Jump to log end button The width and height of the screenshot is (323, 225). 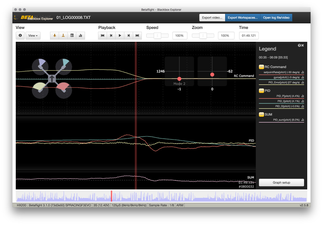coord(137,35)
